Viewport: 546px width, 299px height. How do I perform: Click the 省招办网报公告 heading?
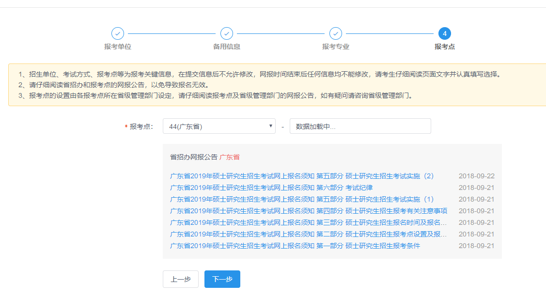(x=194, y=157)
